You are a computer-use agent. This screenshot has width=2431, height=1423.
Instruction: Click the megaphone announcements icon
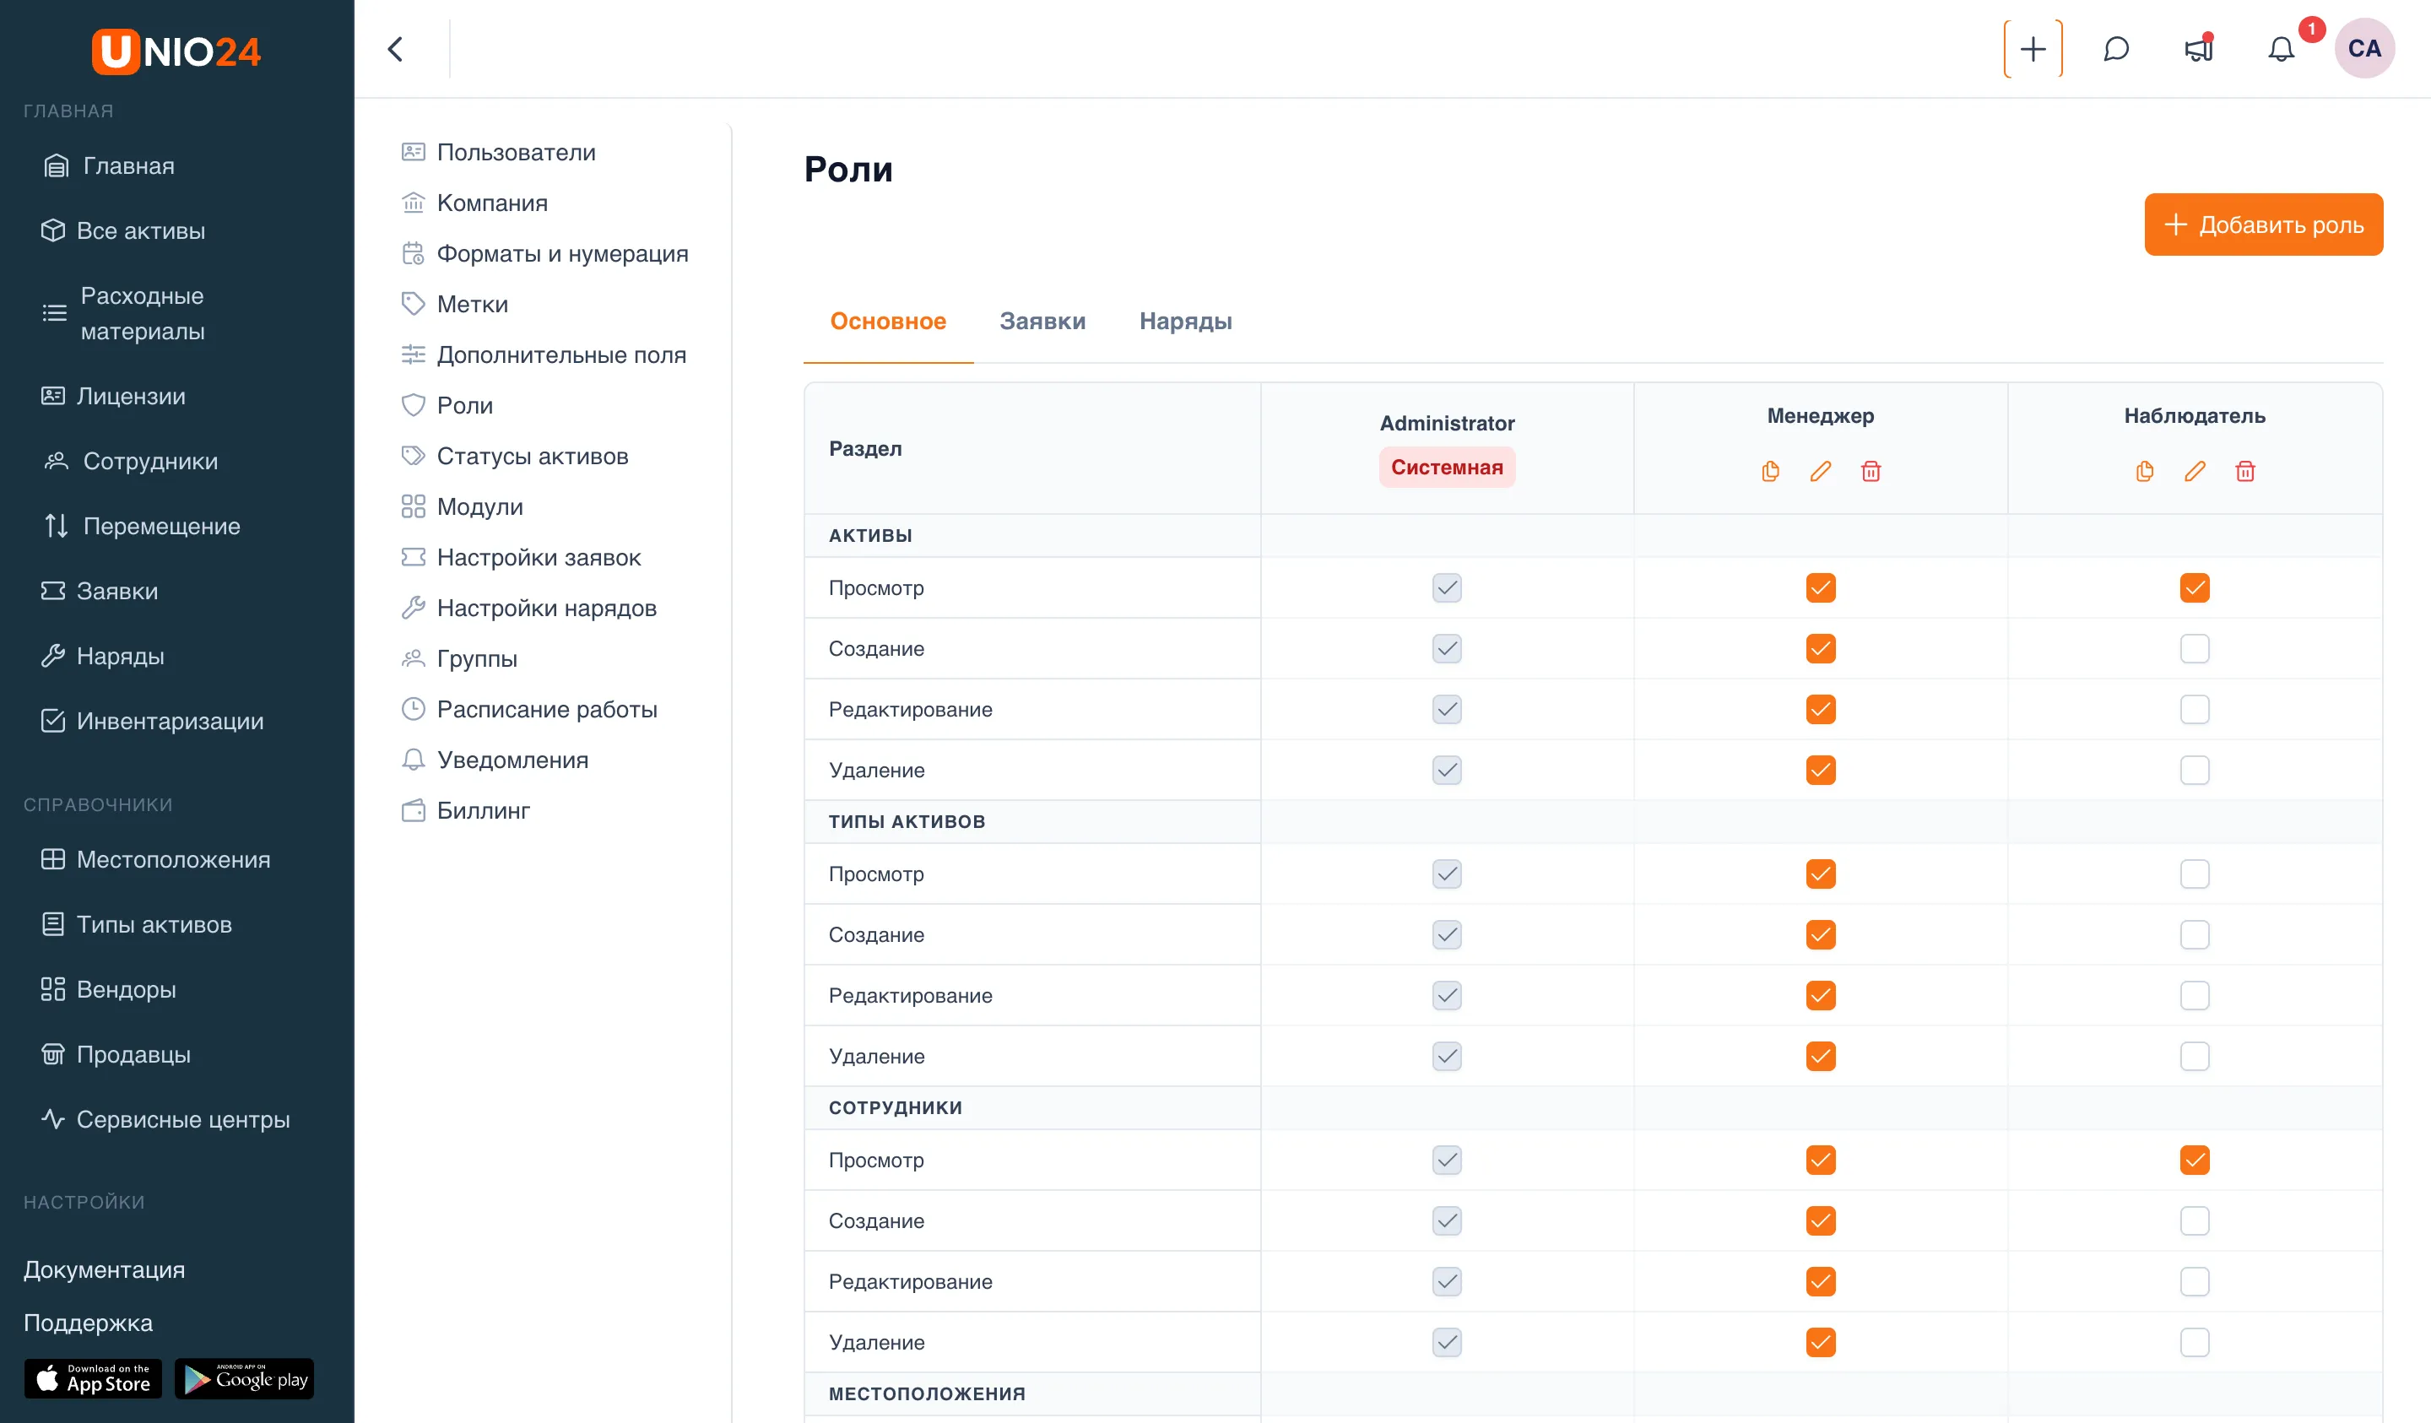click(x=2199, y=48)
